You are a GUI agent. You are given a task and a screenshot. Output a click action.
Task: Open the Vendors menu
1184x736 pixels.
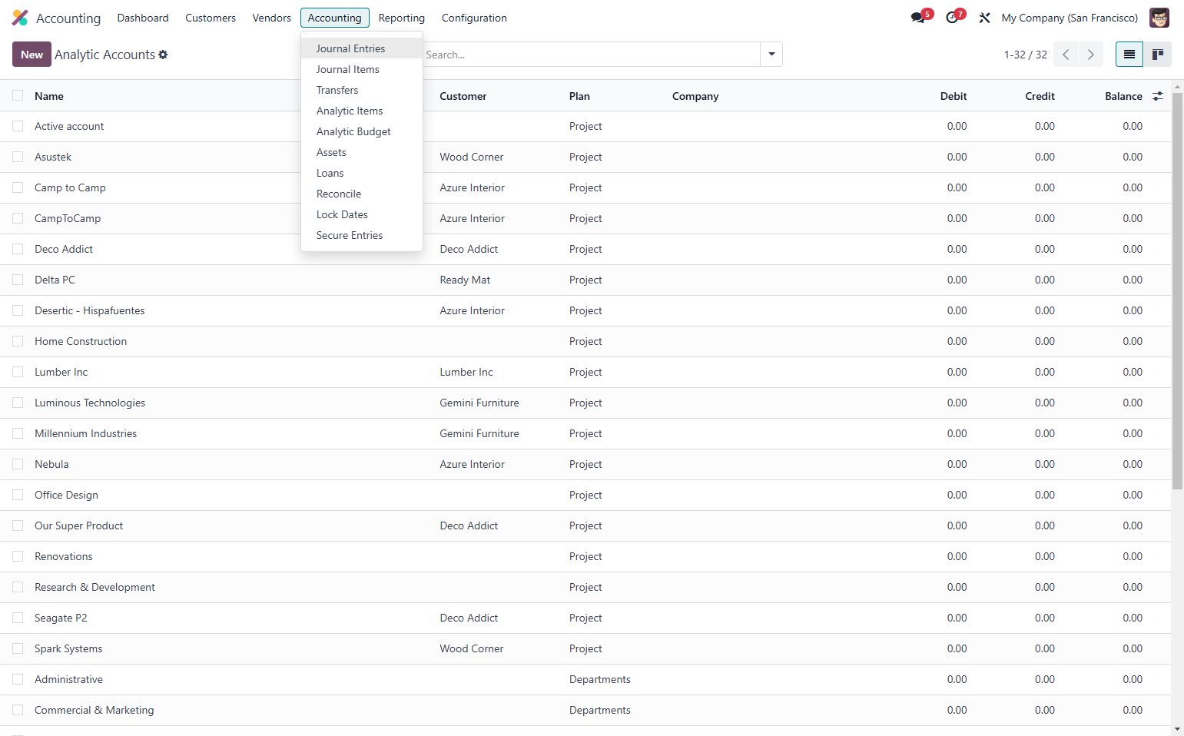point(271,18)
